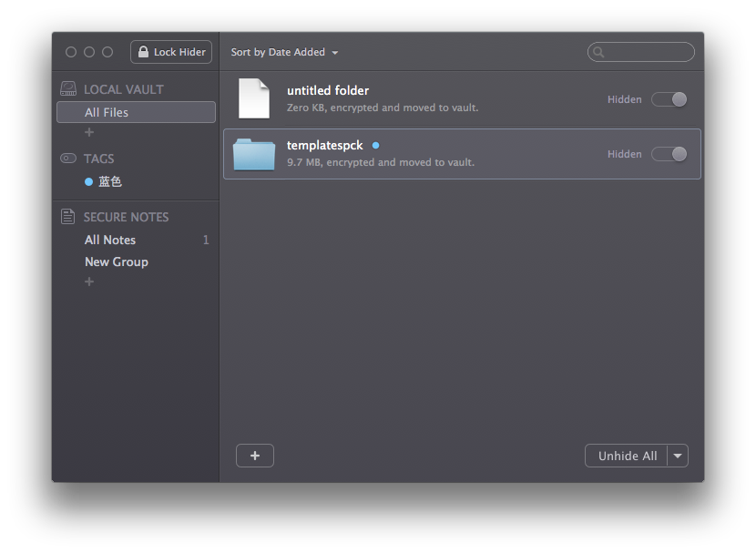The width and height of the screenshot is (756, 554).
Task: Toggle Hidden switch for templatespck
Action: pyautogui.click(x=669, y=154)
